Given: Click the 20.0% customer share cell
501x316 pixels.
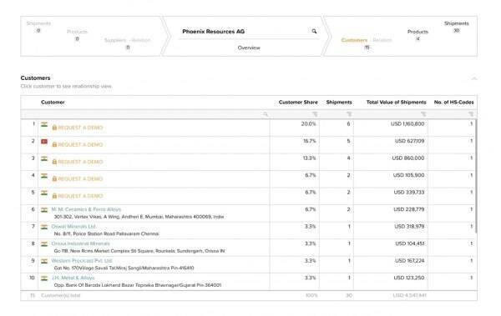Looking at the screenshot, I should click(308, 124).
